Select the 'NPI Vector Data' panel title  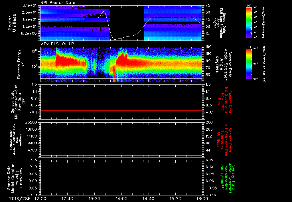[58, 3]
